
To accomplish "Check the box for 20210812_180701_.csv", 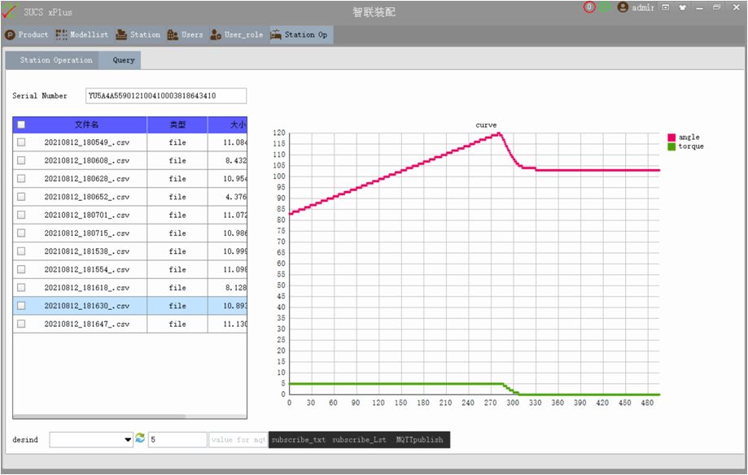I will click(21, 215).
